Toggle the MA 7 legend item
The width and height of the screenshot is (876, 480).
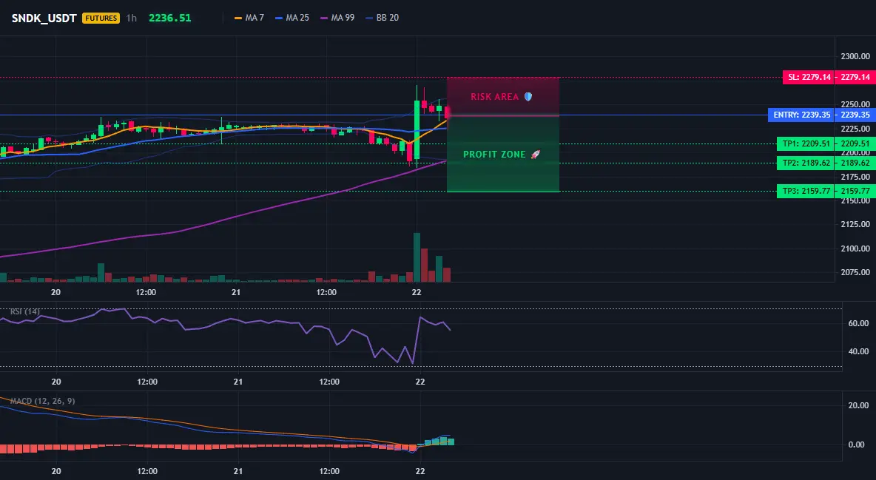249,18
